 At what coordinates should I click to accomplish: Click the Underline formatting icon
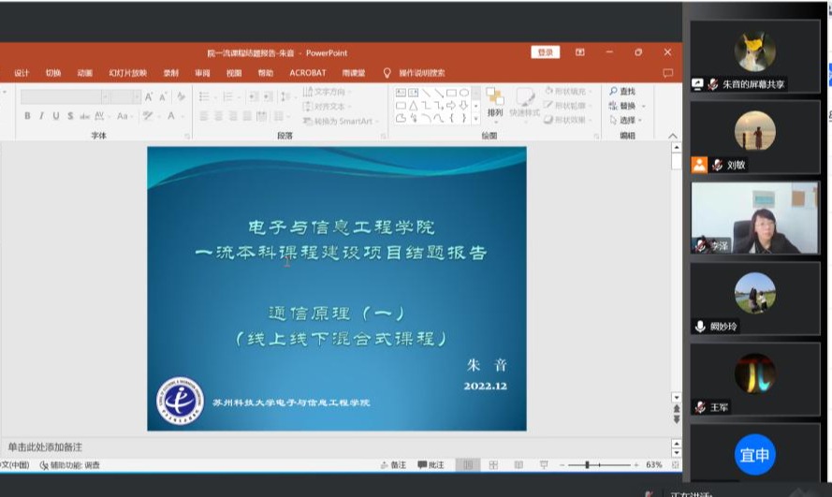[56, 116]
